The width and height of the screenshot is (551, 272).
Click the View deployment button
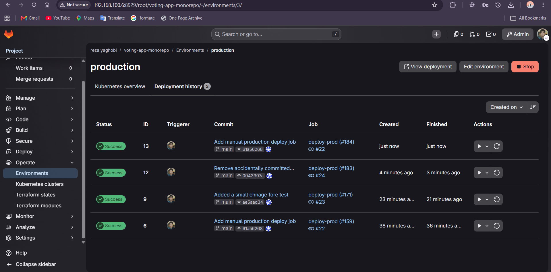pyautogui.click(x=428, y=67)
